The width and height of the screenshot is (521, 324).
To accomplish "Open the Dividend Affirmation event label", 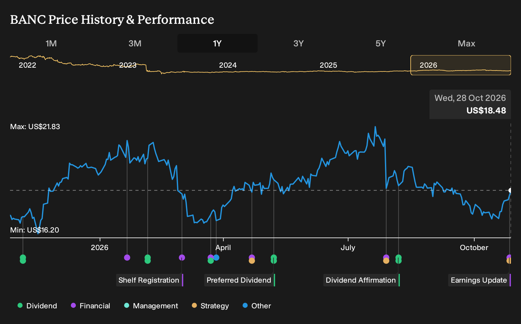I will pos(361,280).
